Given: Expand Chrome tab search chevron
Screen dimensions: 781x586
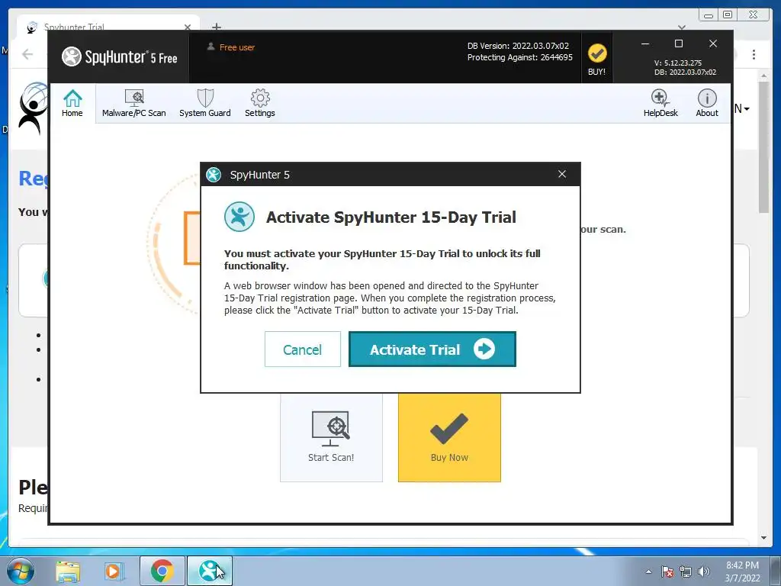Looking at the screenshot, I should pos(682,27).
